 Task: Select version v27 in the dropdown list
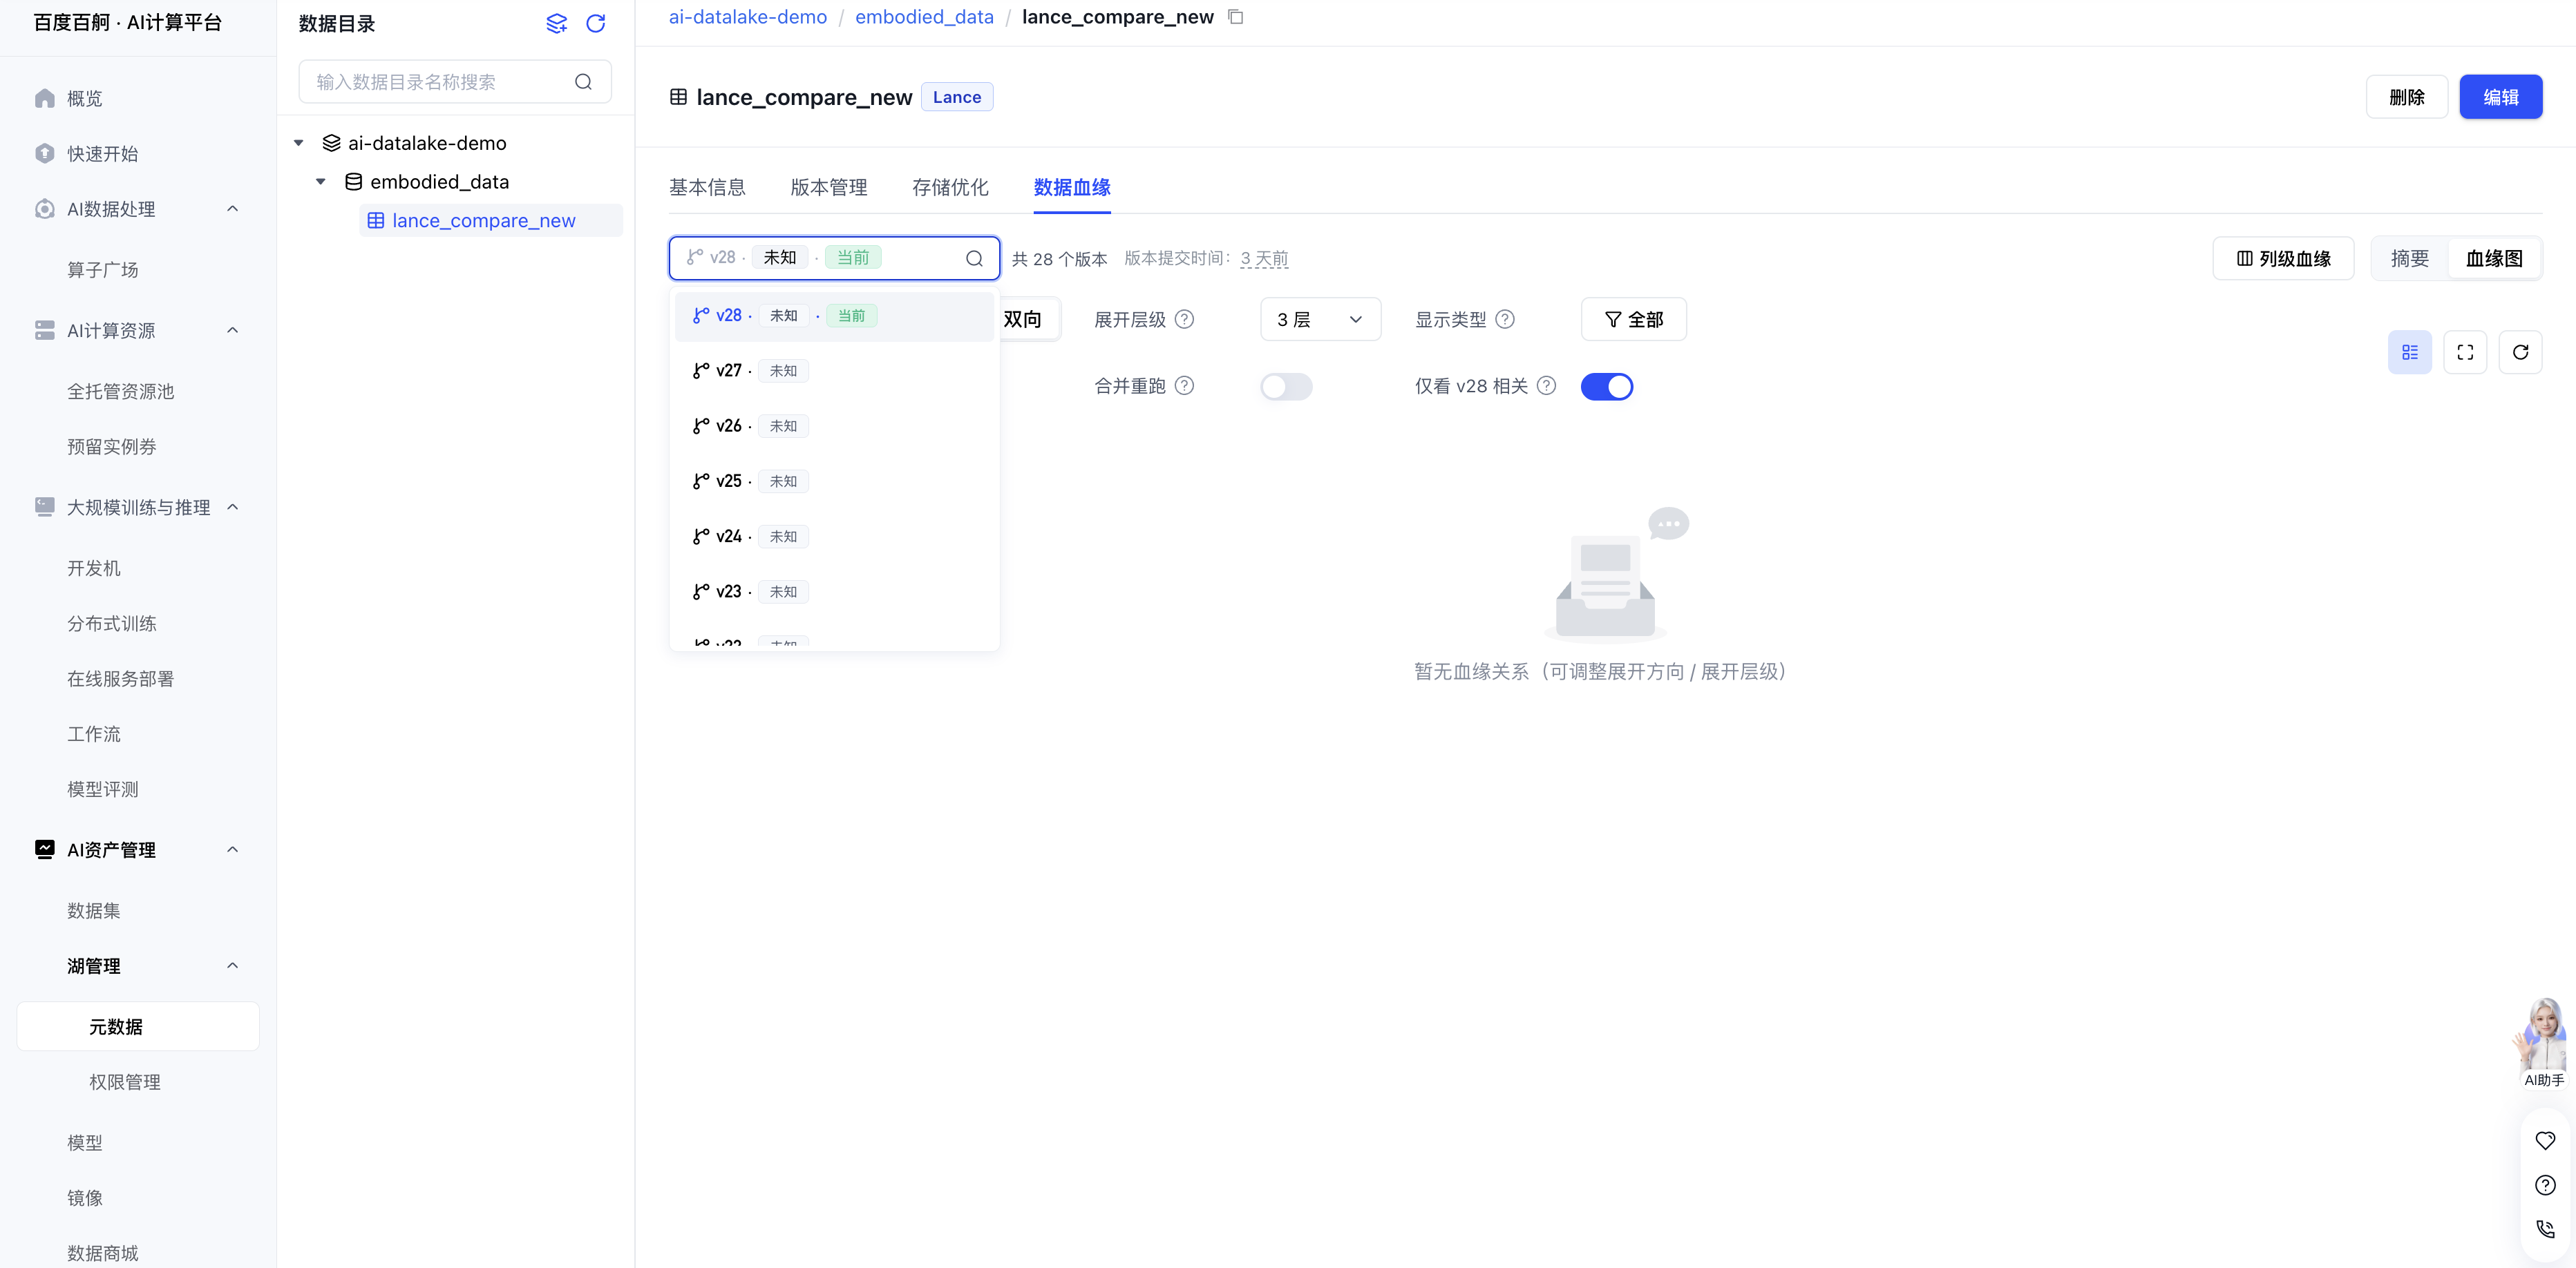[834, 371]
